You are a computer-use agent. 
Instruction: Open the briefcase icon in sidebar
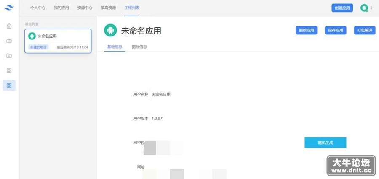(9, 41)
